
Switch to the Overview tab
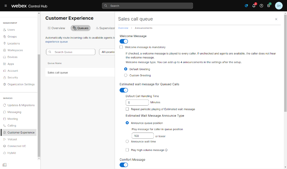(56, 28)
